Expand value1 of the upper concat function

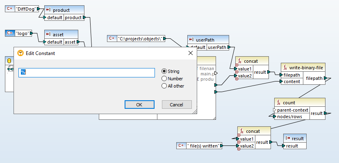coord(237,65)
